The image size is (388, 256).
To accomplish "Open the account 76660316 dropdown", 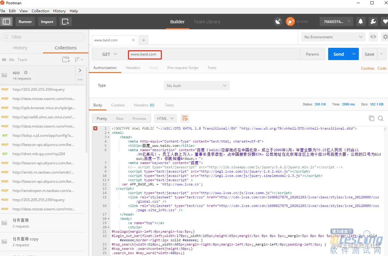I will coord(336,21).
